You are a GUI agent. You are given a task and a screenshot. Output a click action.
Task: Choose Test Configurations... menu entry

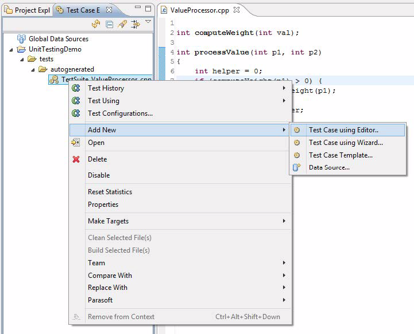(180, 113)
